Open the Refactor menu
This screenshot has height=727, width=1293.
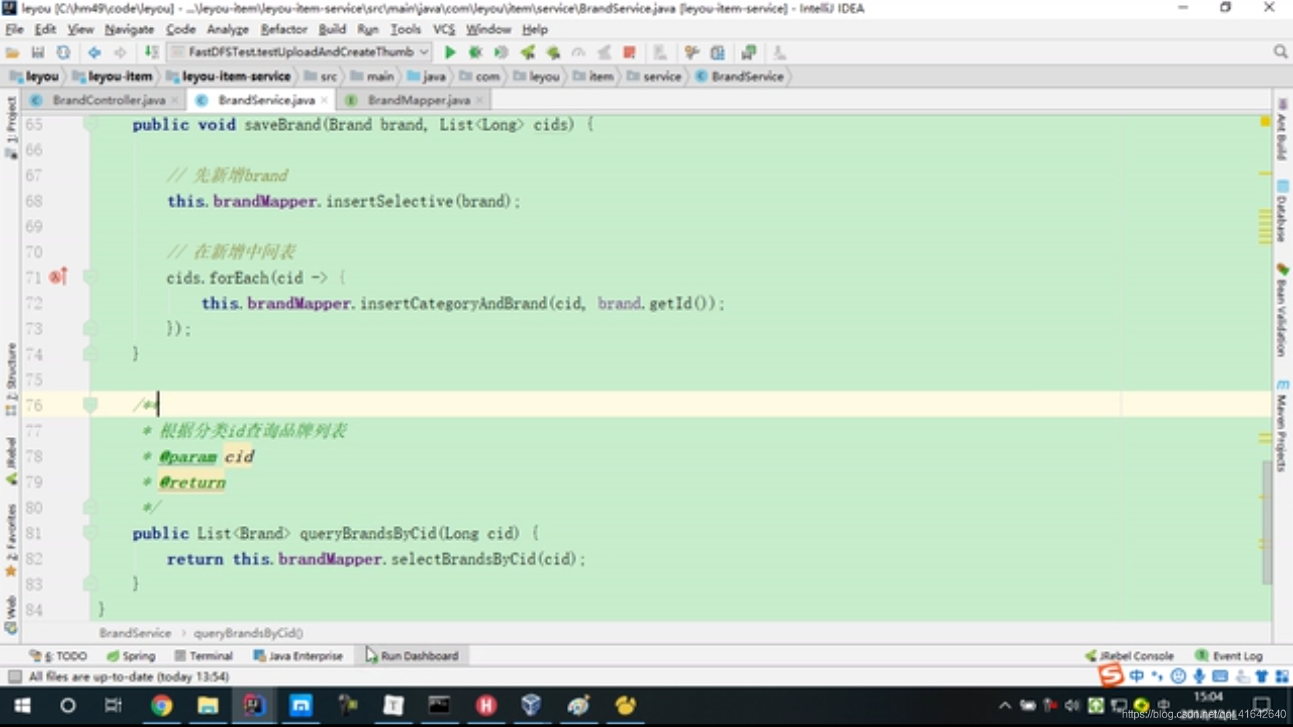284,29
